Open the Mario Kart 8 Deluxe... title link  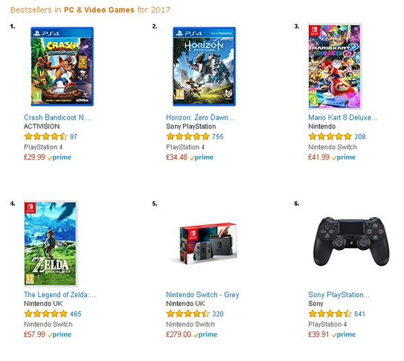tap(343, 118)
